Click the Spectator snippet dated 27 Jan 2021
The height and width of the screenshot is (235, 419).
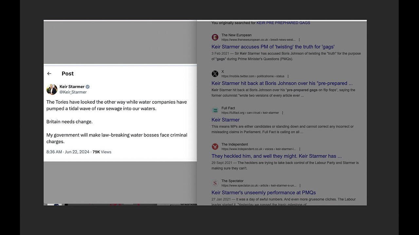pos(283,202)
